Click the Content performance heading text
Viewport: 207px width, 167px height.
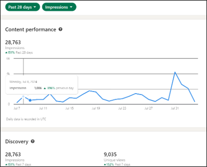pyautogui.click(x=30, y=29)
